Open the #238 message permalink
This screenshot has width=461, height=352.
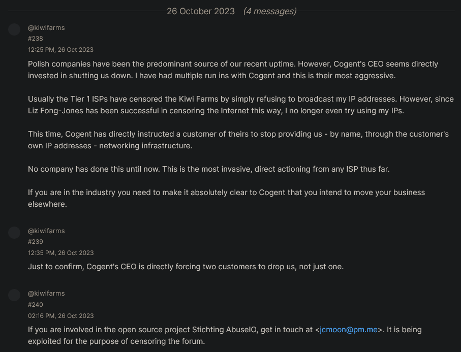point(35,39)
